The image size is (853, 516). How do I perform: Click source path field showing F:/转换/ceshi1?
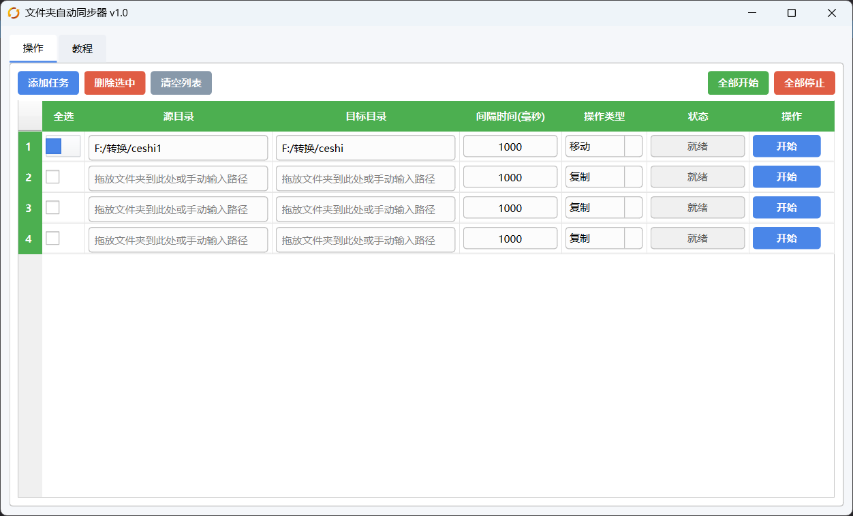tap(178, 148)
